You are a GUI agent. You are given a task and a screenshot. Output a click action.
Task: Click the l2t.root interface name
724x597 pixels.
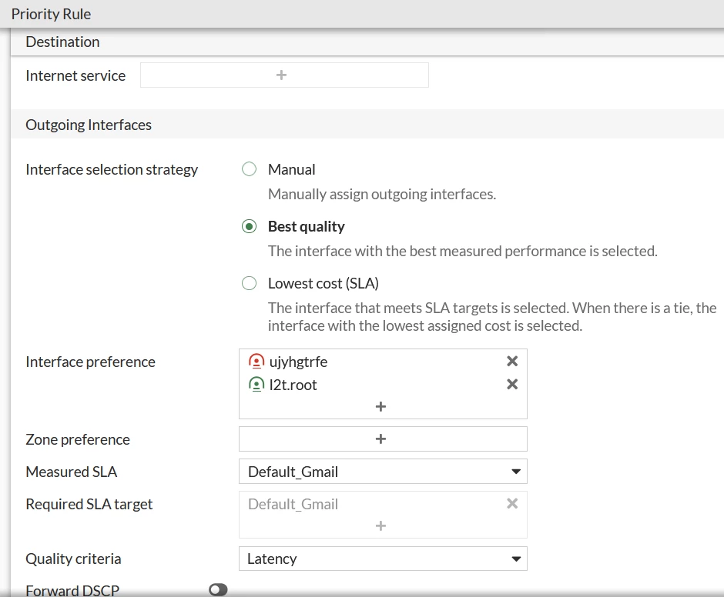[293, 385]
